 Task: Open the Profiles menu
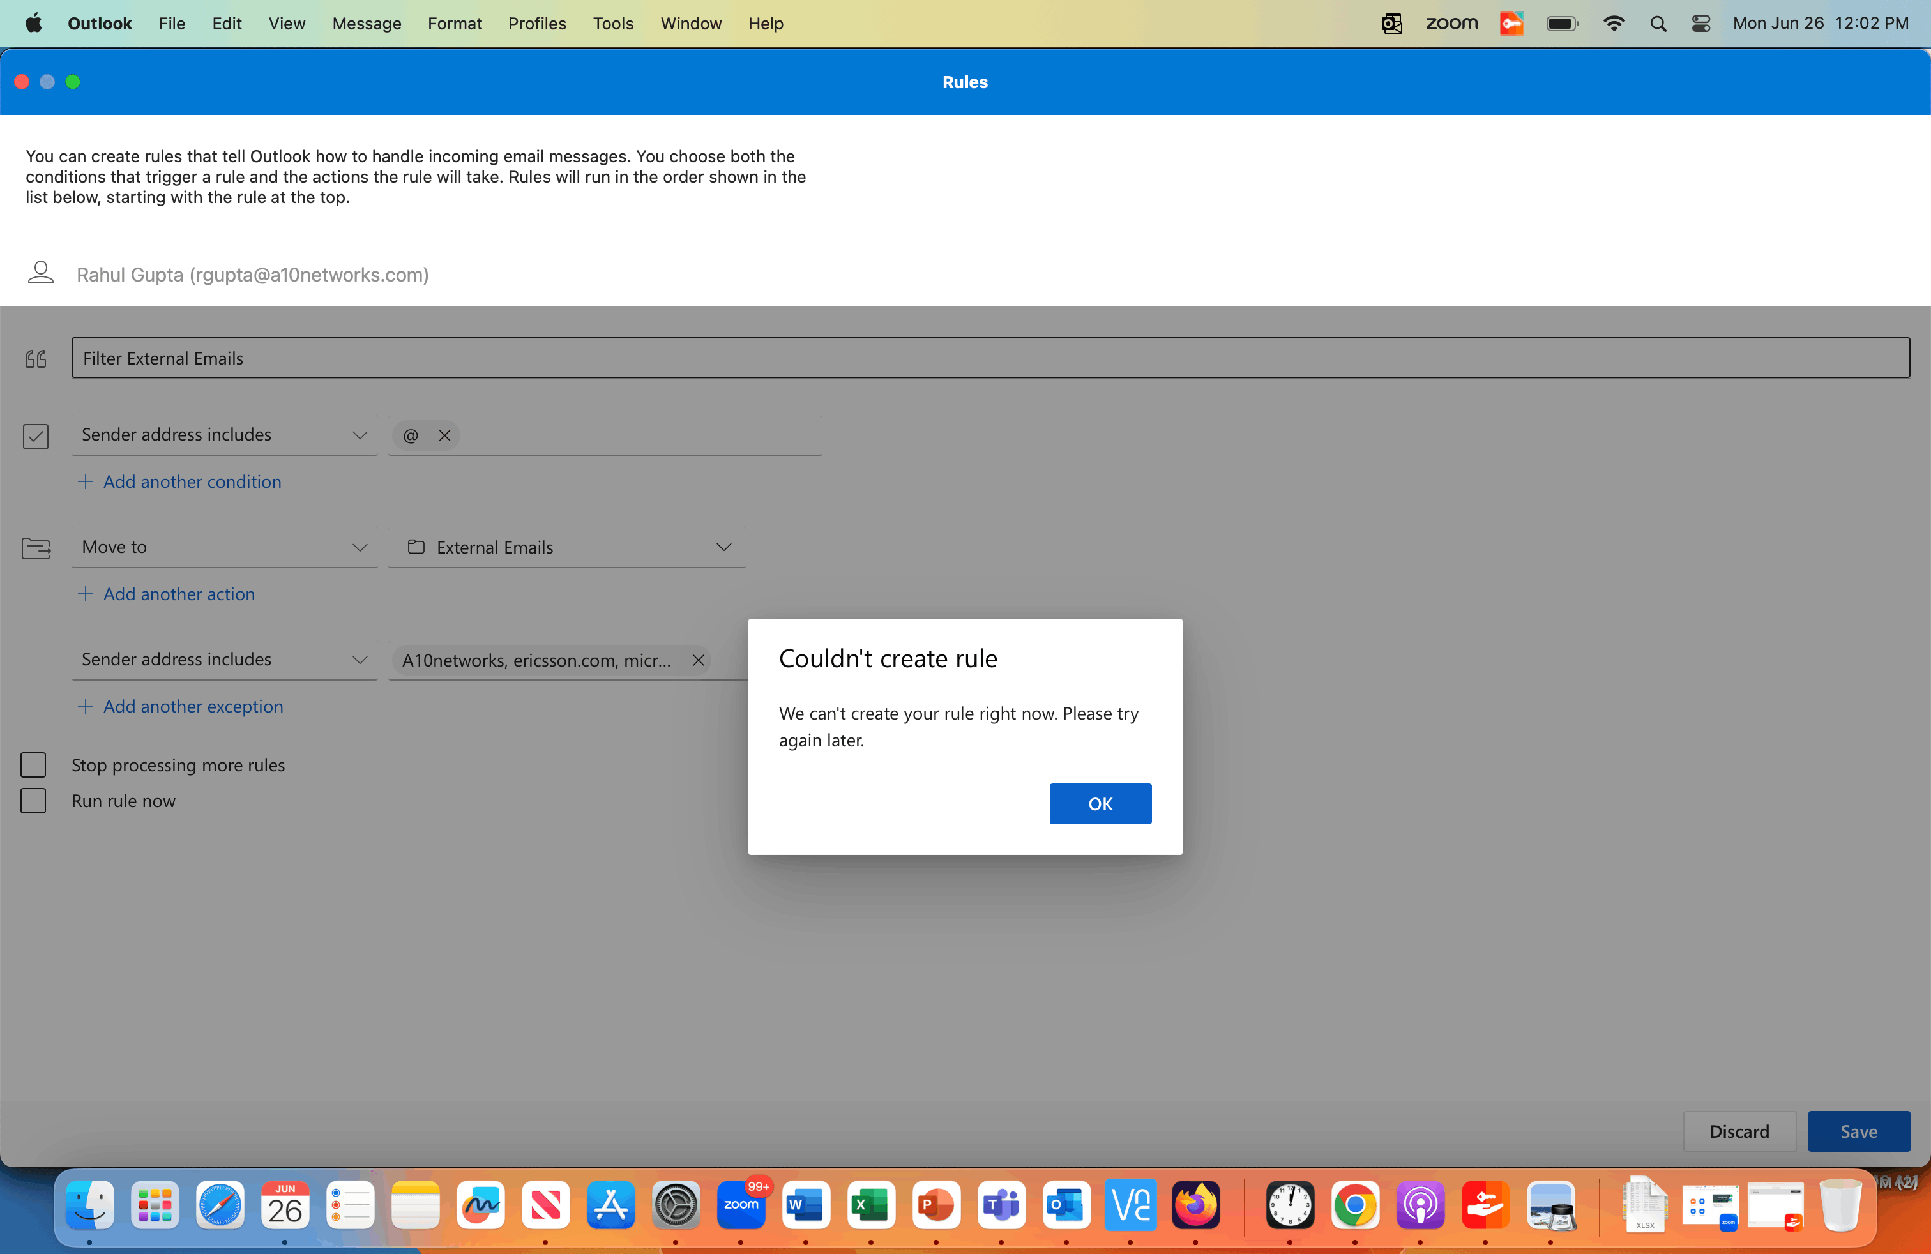pos(537,24)
